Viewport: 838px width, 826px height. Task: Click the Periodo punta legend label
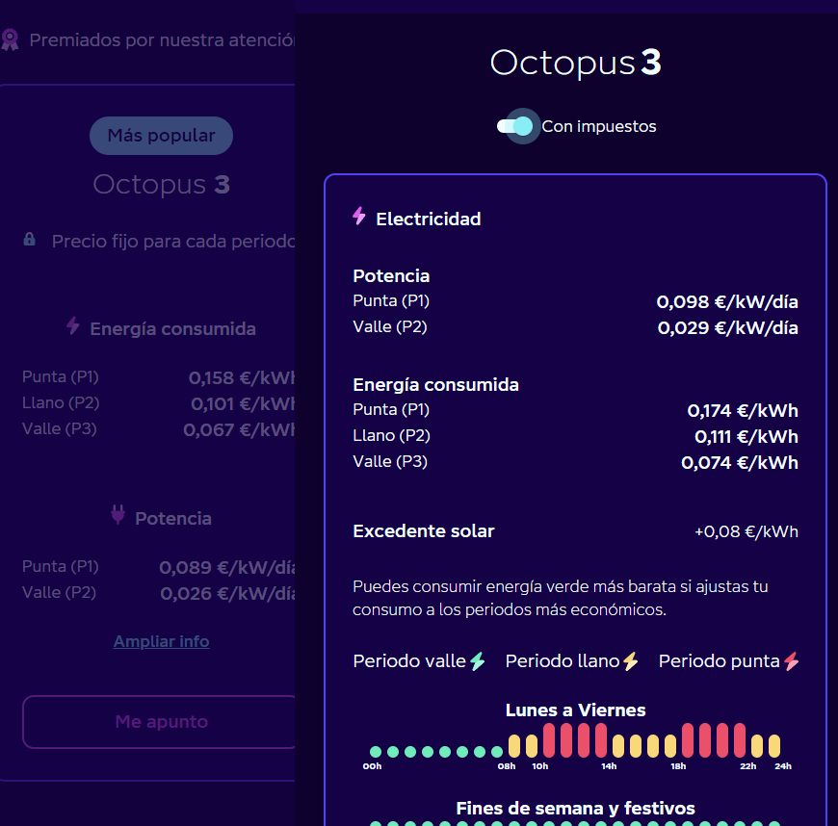point(720,661)
